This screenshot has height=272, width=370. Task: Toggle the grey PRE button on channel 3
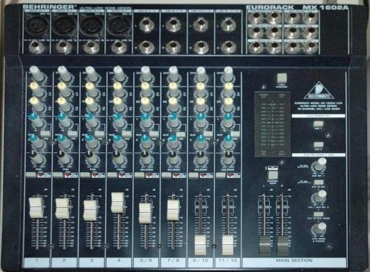[x=100, y=134]
